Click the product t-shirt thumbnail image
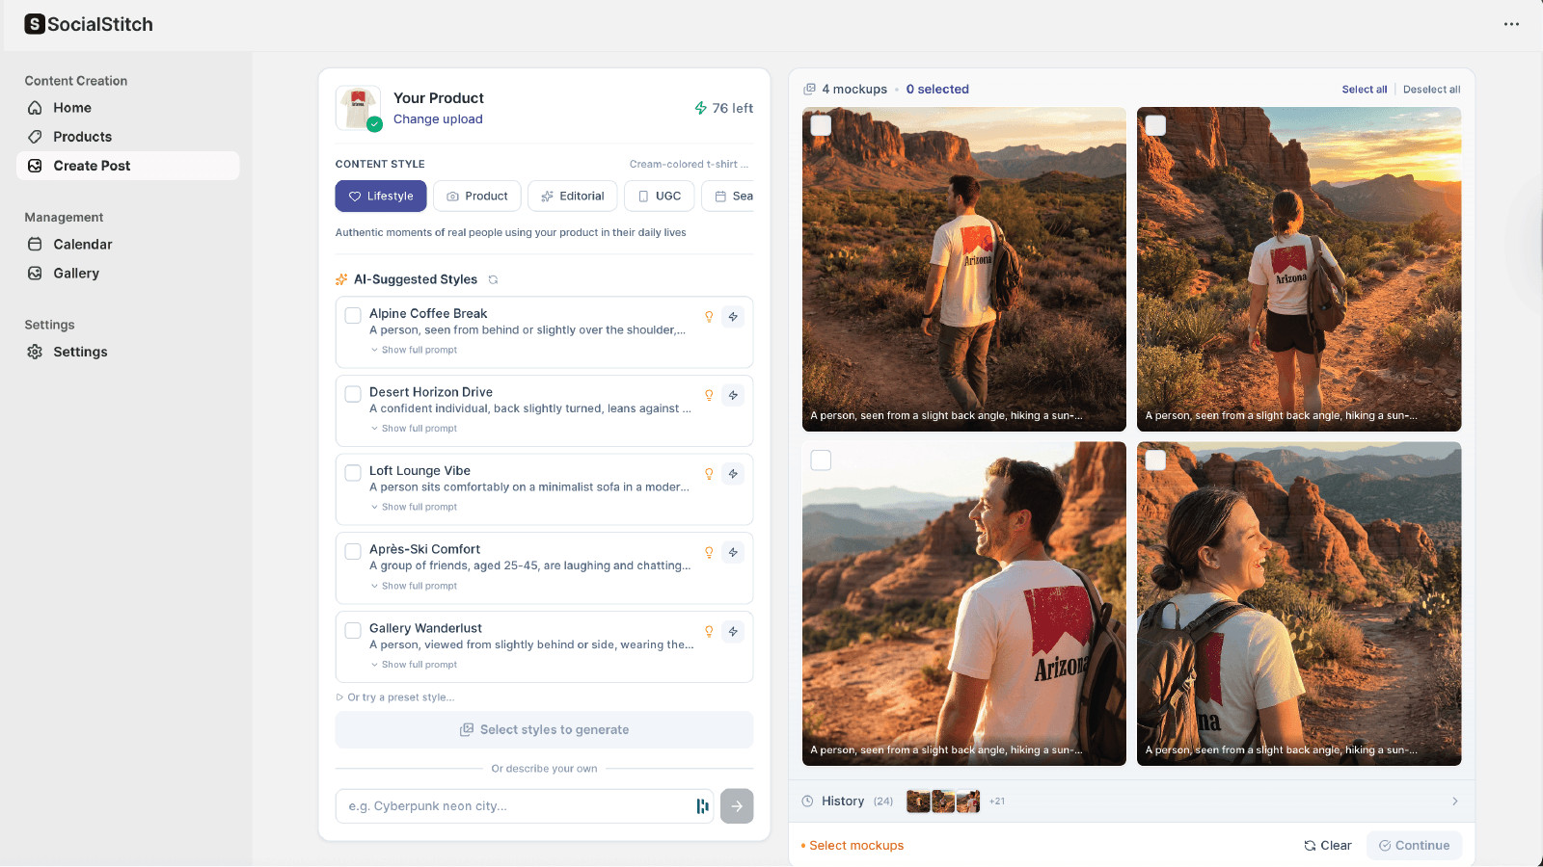The height and width of the screenshot is (867, 1543). [x=359, y=108]
